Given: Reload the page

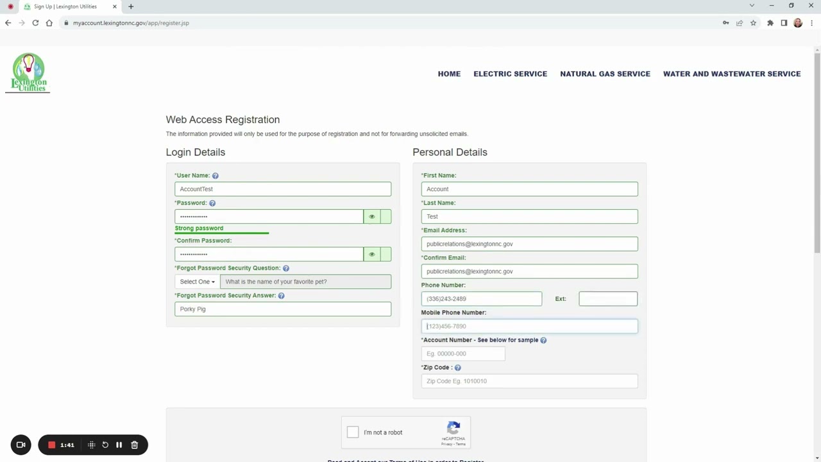Looking at the screenshot, I should click(x=35, y=23).
